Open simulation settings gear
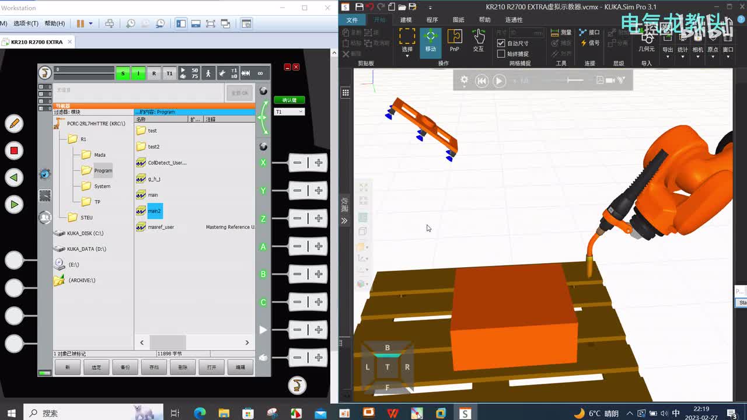 tap(464, 80)
